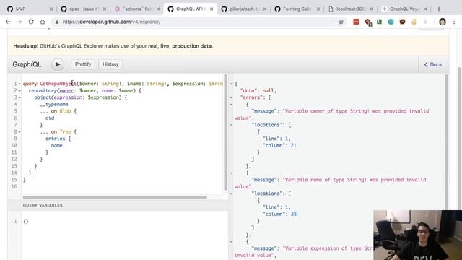Switch to the "schema" field tab

coord(136,9)
